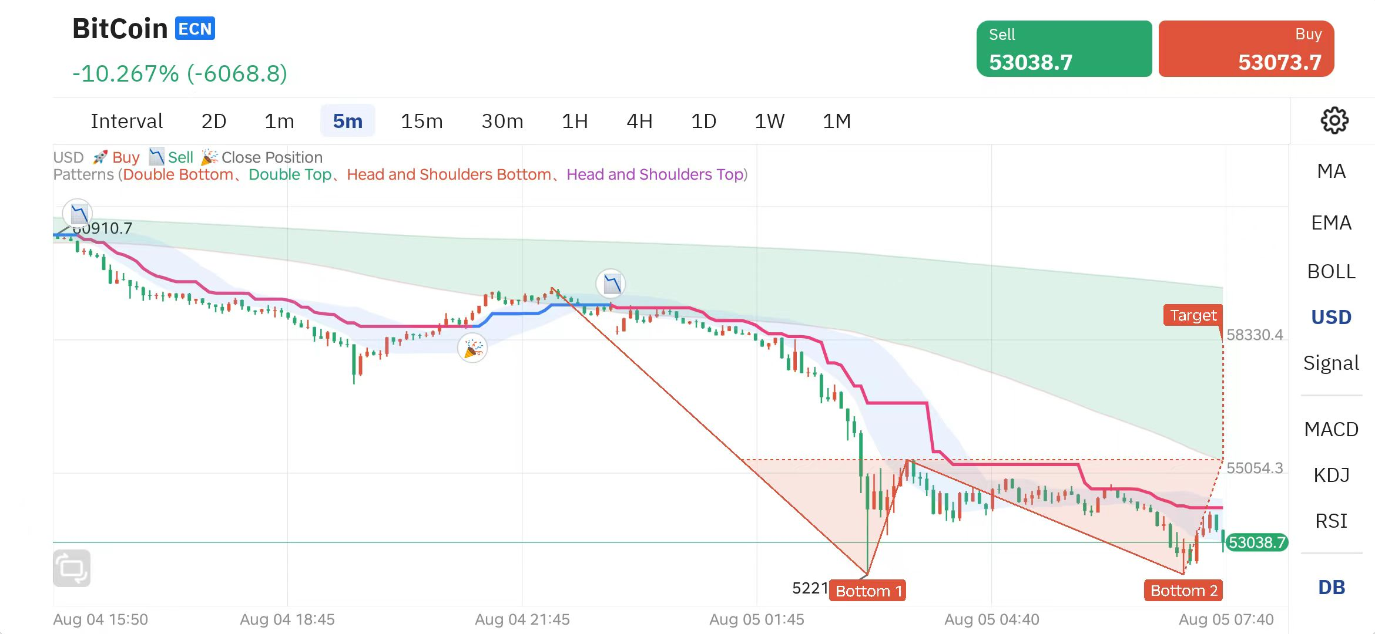1375x634 pixels.
Task: Click the sell signal marker mid-chart
Action: pyautogui.click(x=611, y=284)
